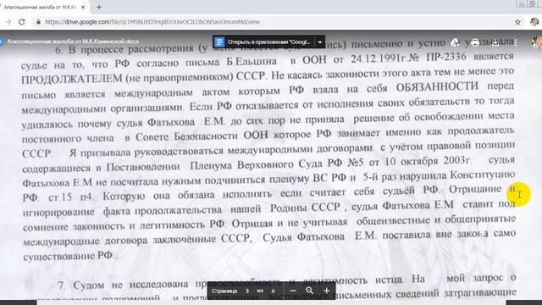This screenshot has height=305, width=542.
Task: Close the Апелляционная жалоба browser tab
Action: coord(83,7)
